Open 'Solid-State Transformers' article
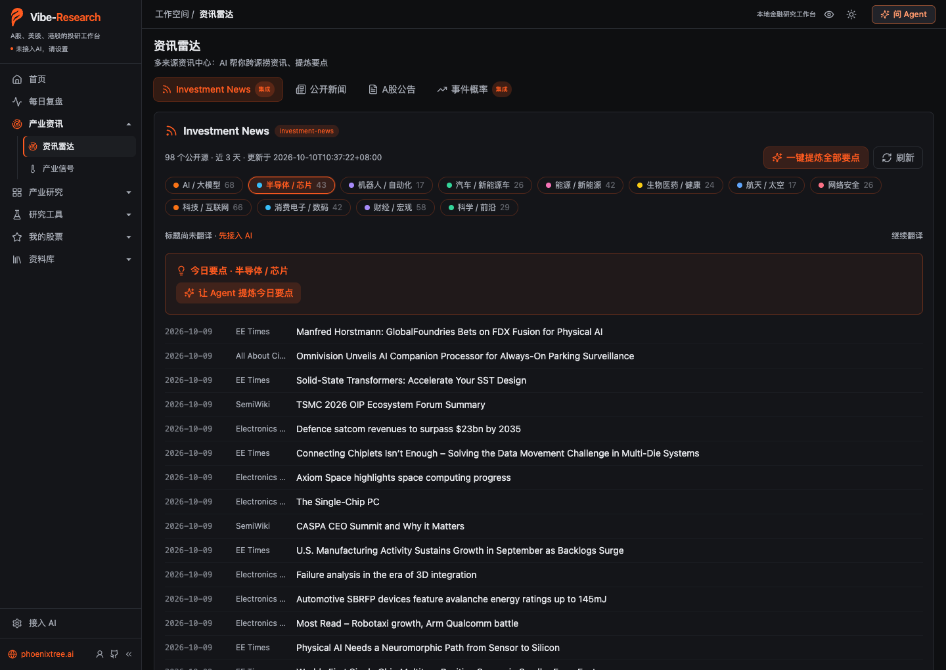Image resolution: width=946 pixels, height=670 pixels. pyautogui.click(x=411, y=381)
